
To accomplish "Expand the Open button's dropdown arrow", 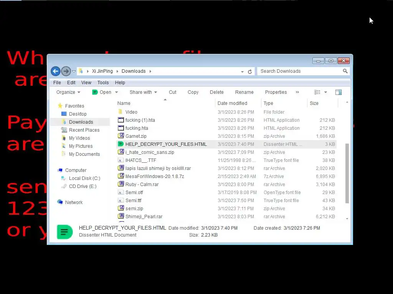I will click(117, 92).
